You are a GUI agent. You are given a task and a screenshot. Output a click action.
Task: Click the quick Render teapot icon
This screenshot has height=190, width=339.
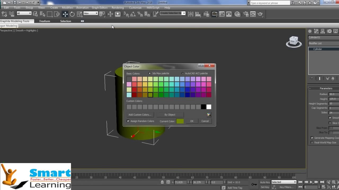(260, 14)
